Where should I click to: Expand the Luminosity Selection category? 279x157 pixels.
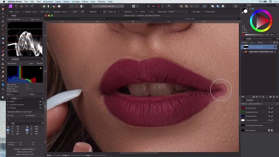pyautogui.click(x=8, y=105)
